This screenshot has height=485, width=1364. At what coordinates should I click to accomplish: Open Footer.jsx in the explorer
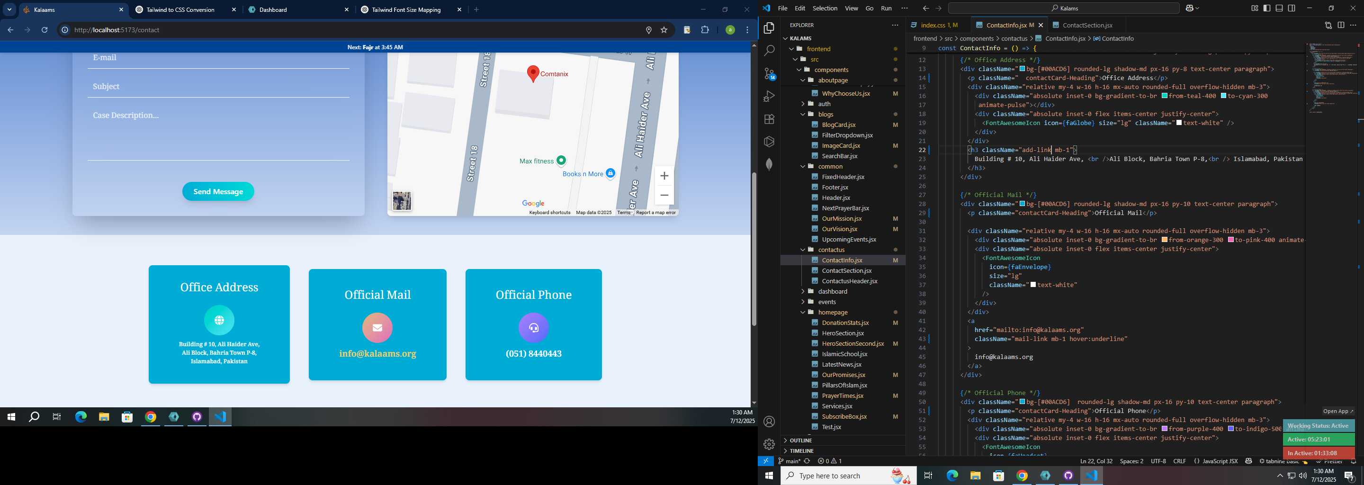tap(835, 187)
